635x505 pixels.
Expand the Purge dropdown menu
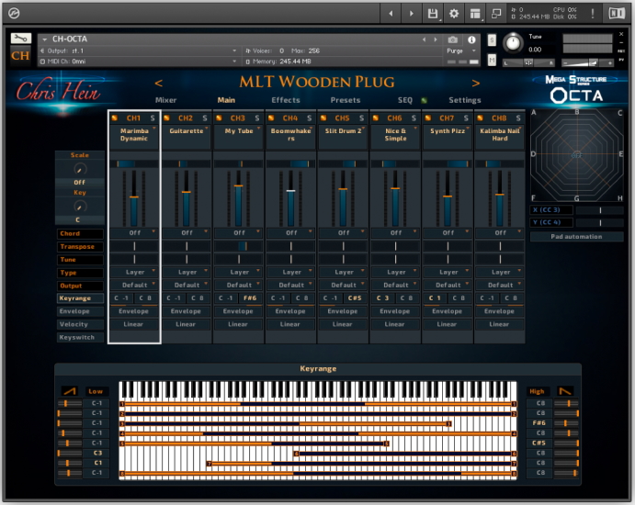pyautogui.click(x=459, y=50)
